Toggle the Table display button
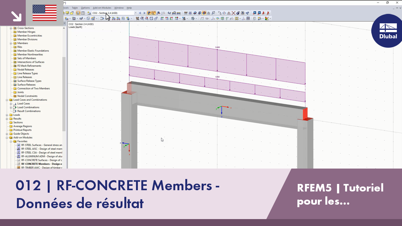The width and height of the screenshot is (402, 226). tap(83, 13)
